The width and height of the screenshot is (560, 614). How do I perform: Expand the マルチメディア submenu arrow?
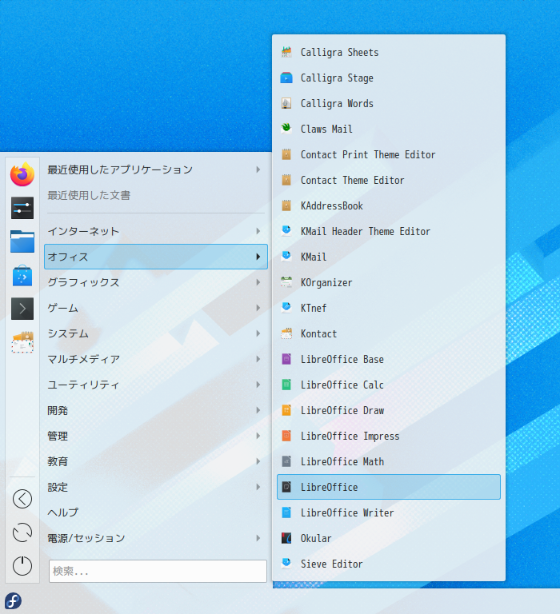coord(258,359)
